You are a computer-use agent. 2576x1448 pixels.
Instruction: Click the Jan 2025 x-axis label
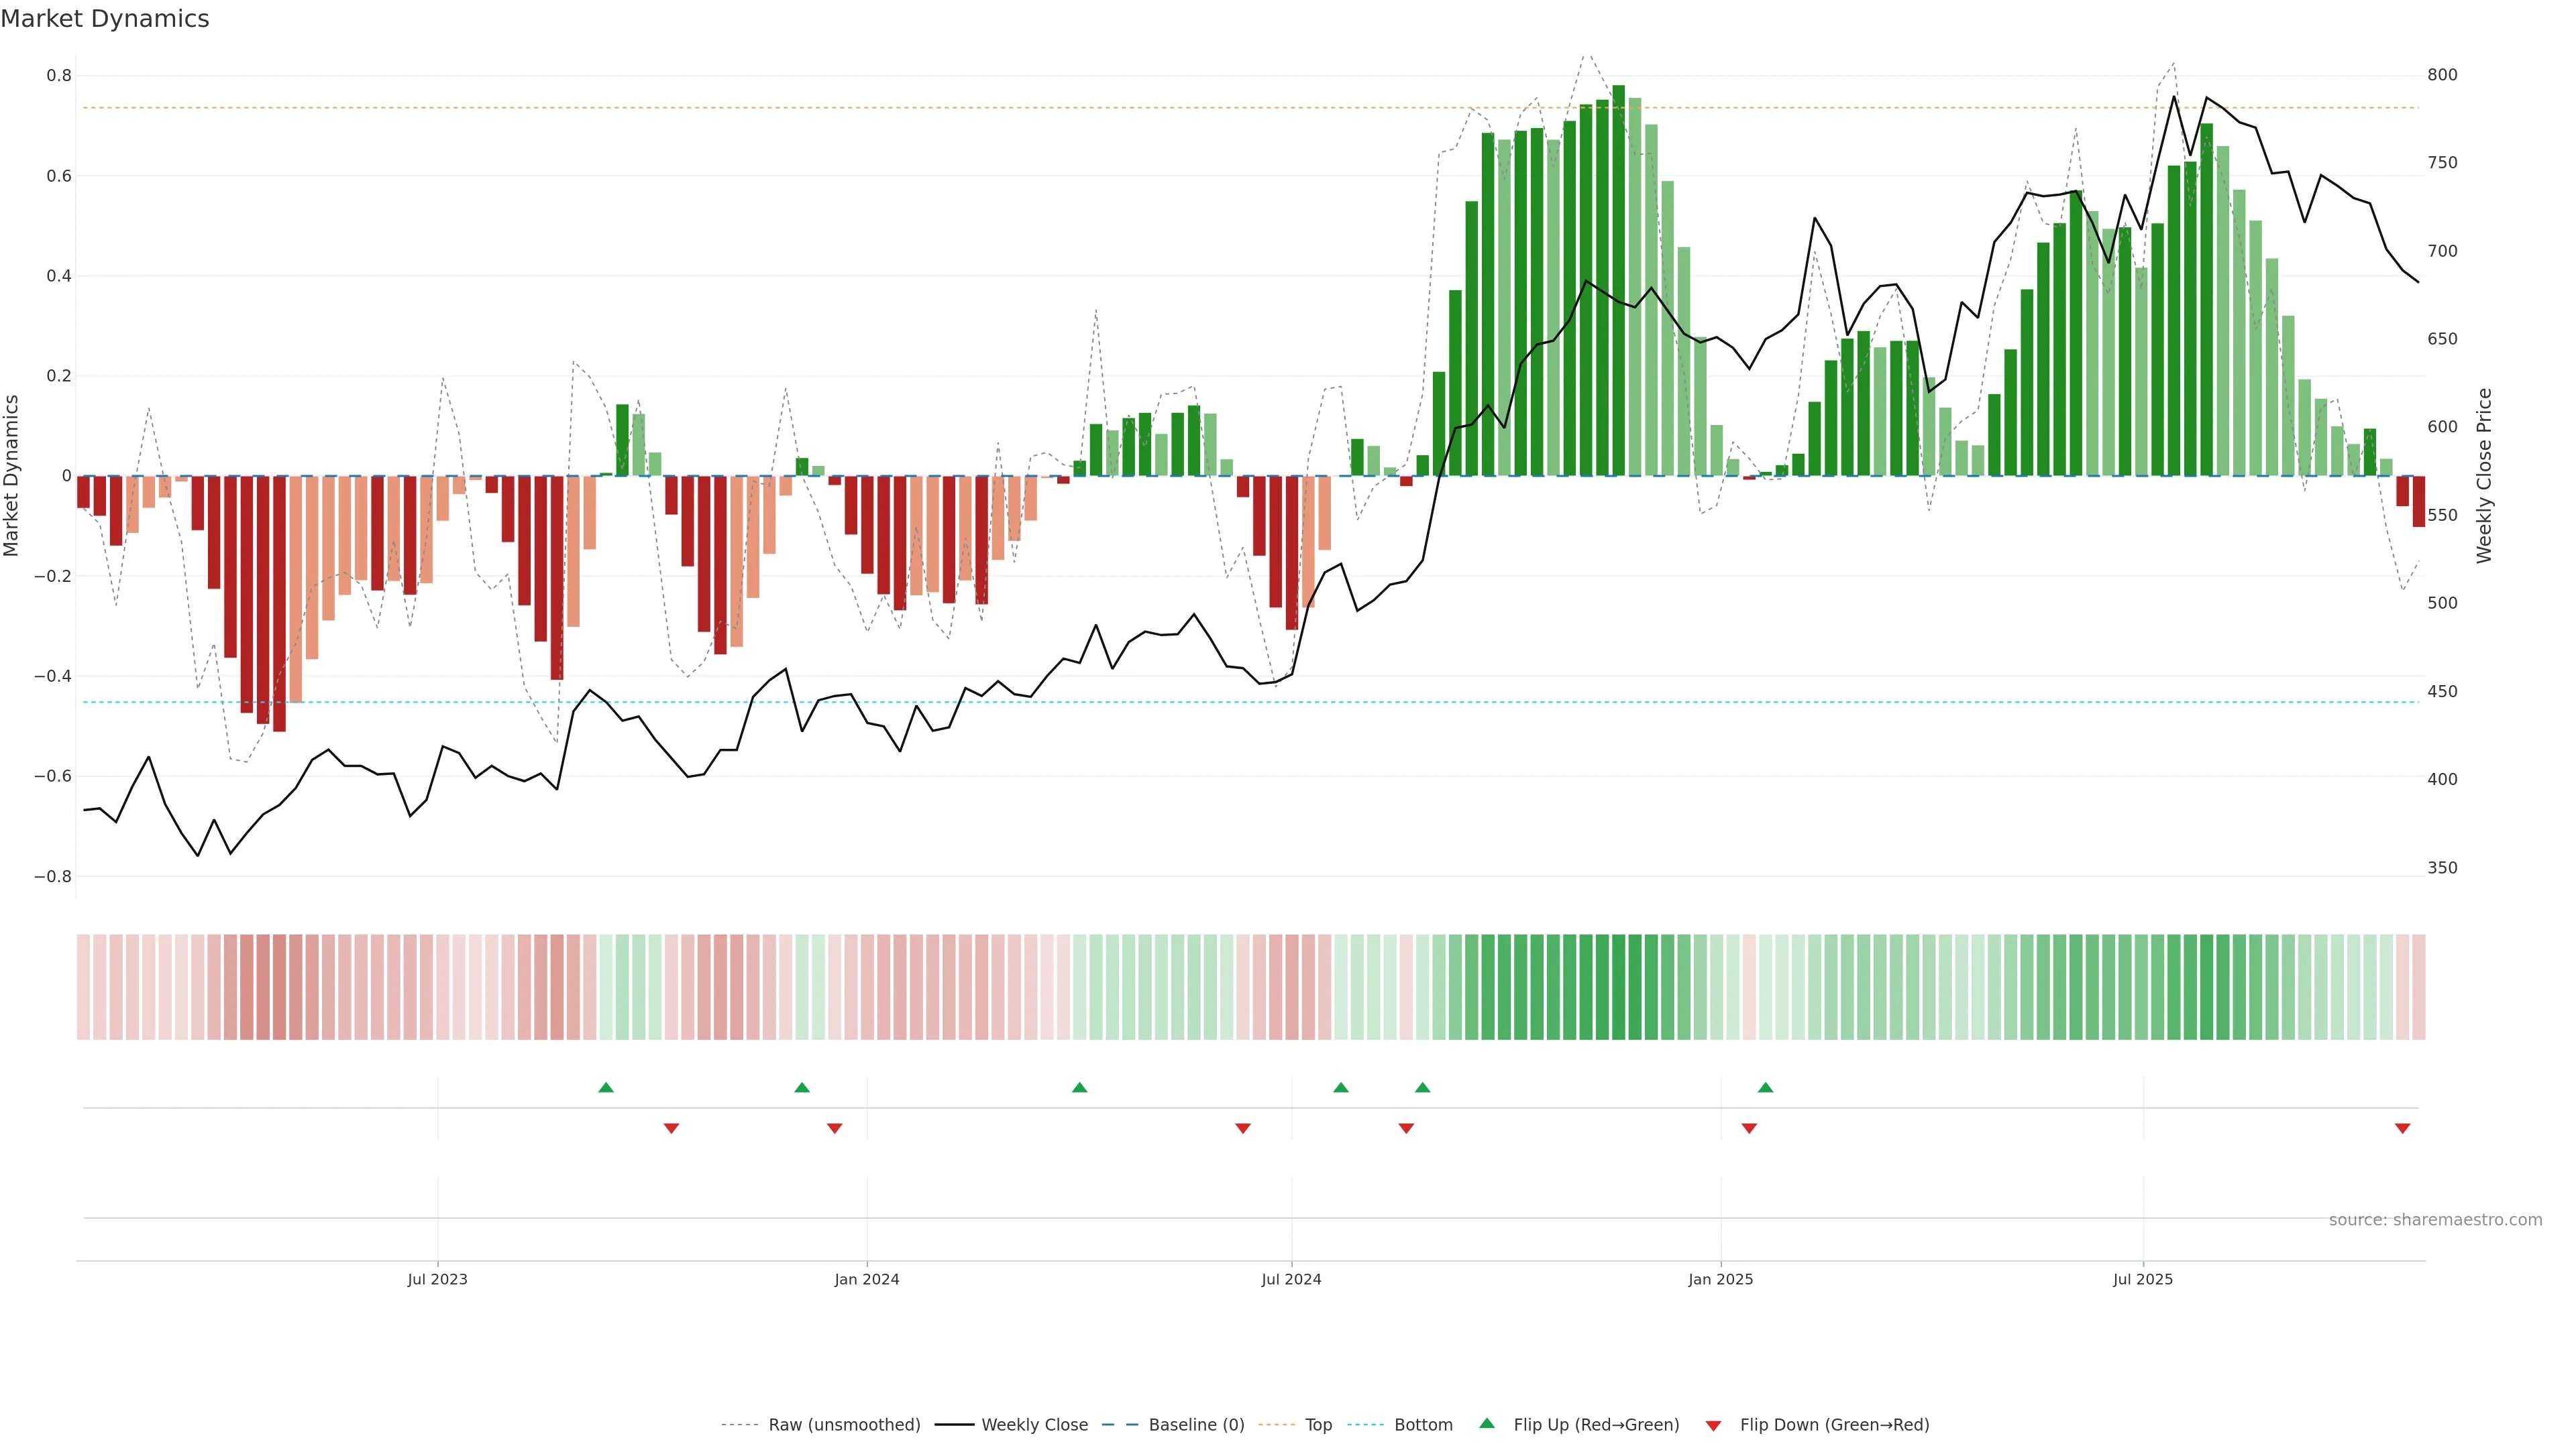[1720, 1279]
